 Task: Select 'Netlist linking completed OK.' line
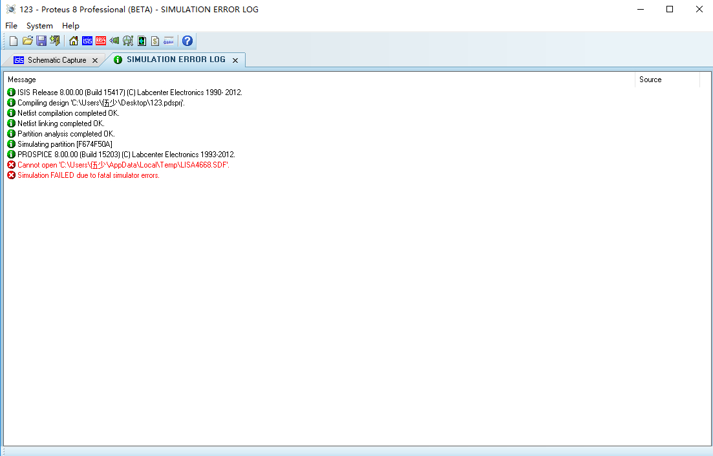(61, 124)
